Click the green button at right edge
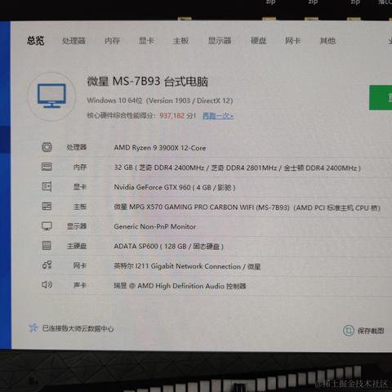The height and width of the screenshot is (392, 392). 381,97
